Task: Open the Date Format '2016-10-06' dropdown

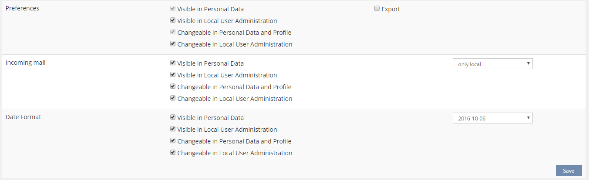Action: click(x=492, y=118)
